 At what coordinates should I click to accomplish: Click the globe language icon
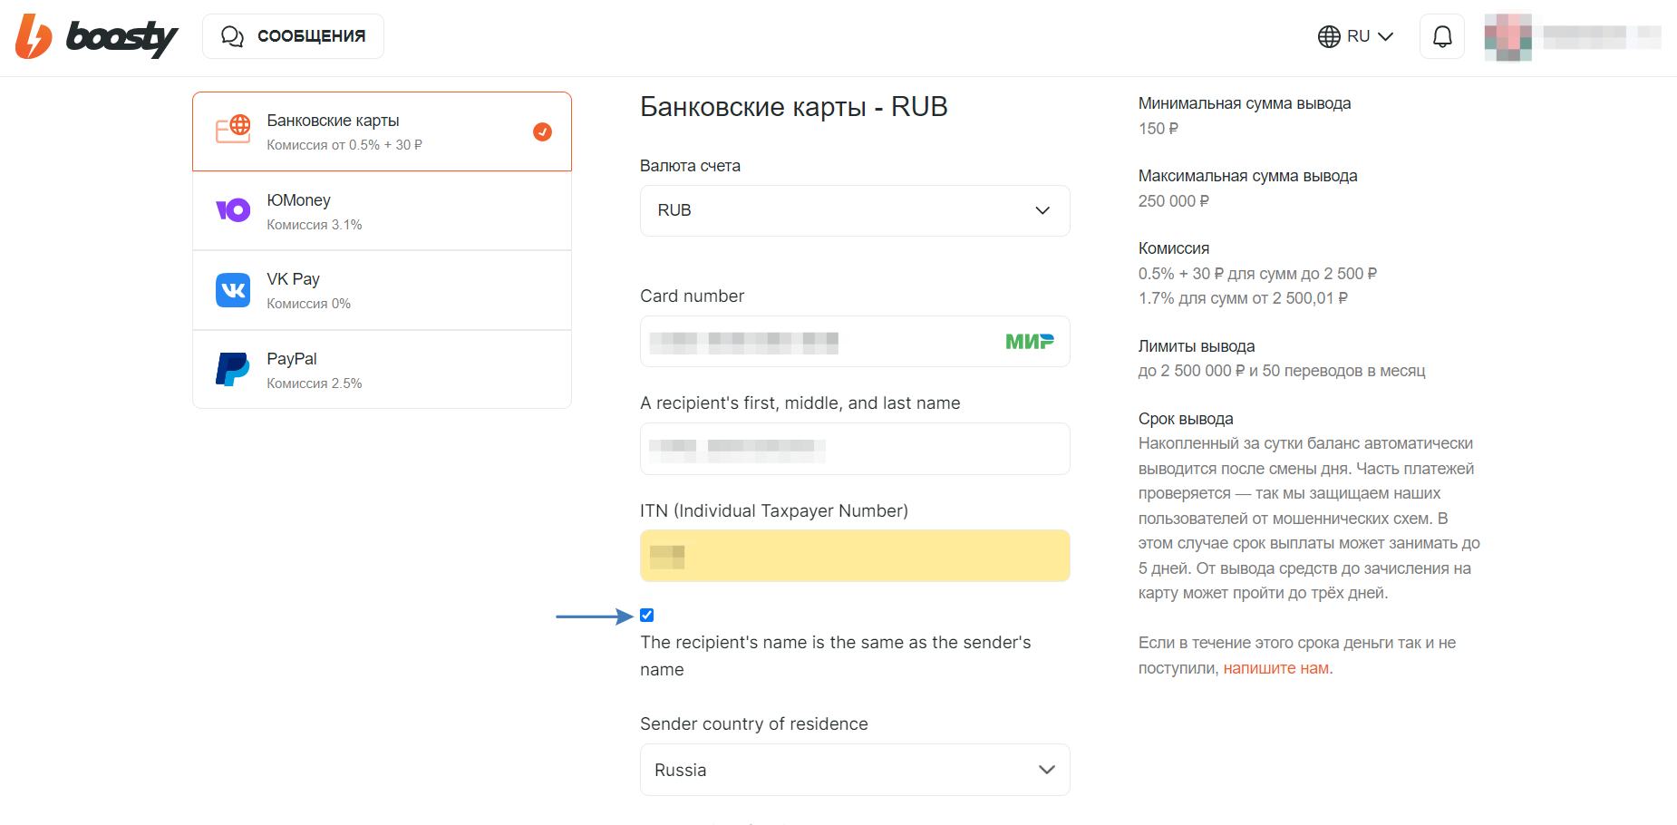1329,36
